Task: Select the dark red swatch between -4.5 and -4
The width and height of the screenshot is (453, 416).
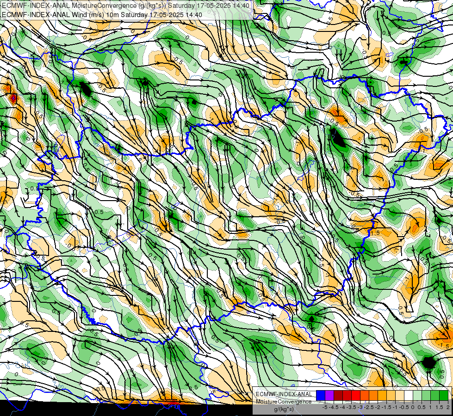Action: pyautogui.click(x=338, y=395)
